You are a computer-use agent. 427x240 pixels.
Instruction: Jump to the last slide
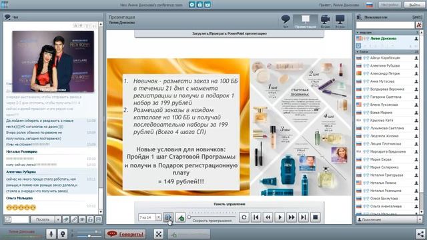coord(303,217)
